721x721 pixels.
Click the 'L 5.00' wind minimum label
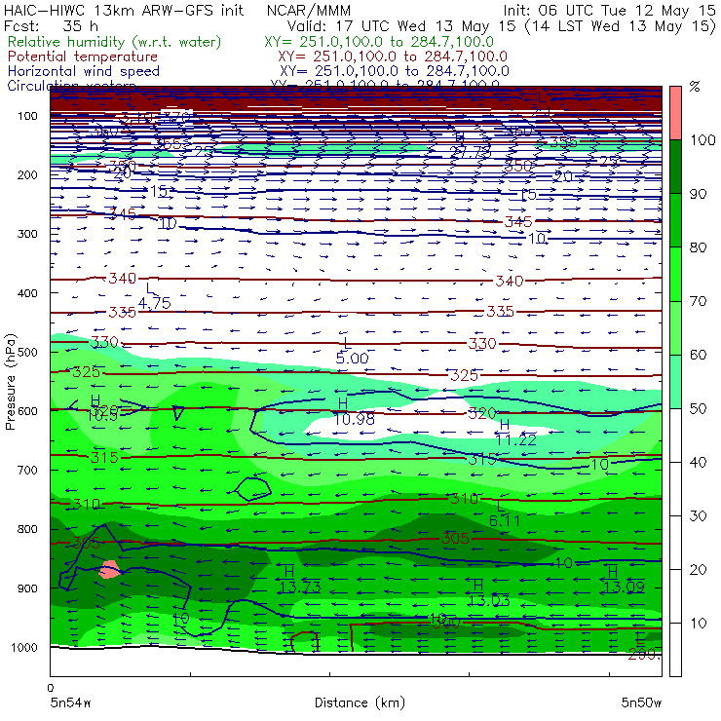click(352, 351)
